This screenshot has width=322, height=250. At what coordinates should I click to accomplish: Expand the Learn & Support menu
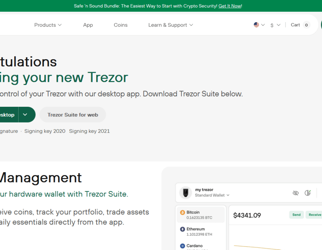point(171,25)
